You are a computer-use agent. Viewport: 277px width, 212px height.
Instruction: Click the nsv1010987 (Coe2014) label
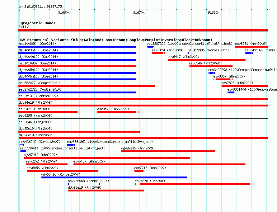tap(37, 63)
